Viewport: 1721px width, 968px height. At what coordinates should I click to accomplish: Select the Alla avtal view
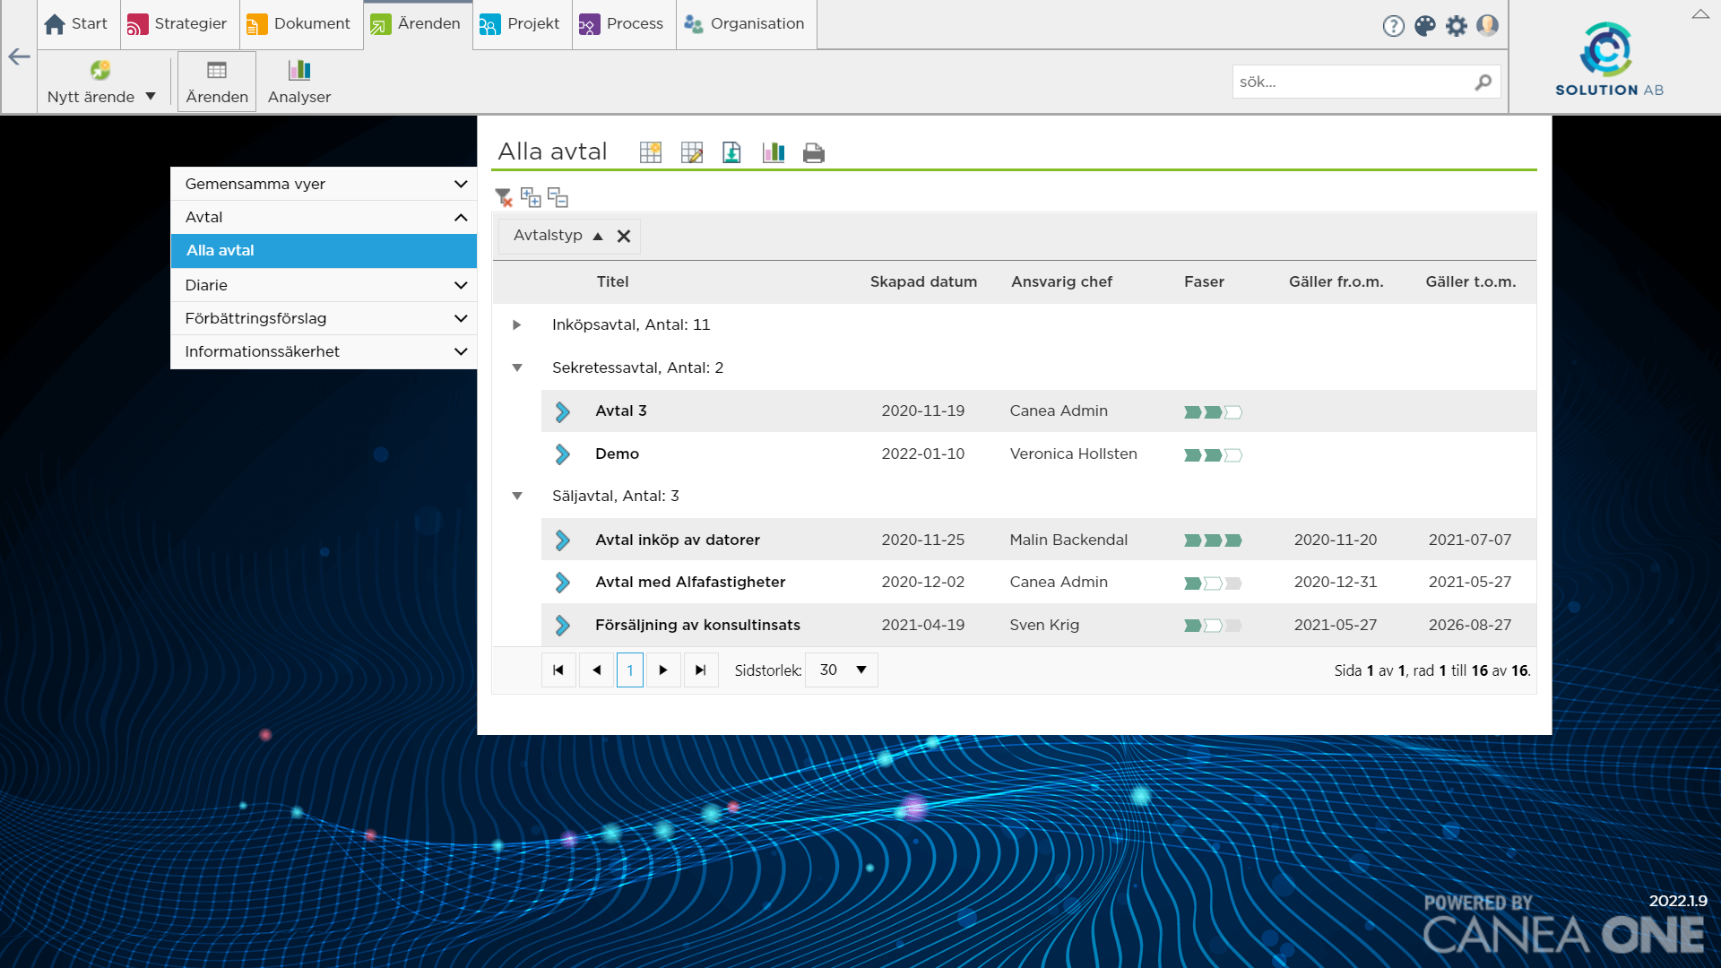coord(324,251)
